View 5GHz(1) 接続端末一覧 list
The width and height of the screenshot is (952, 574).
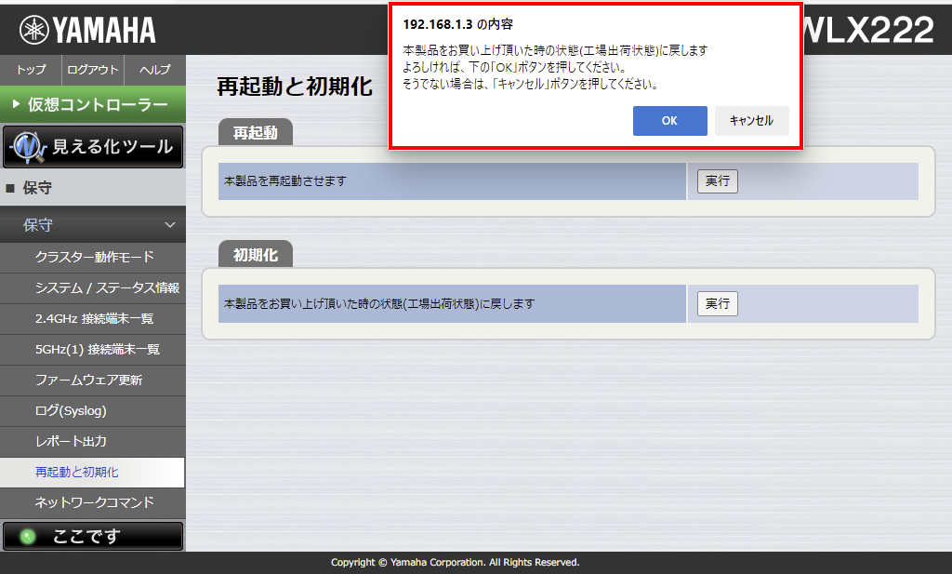[x=97, y=349]
